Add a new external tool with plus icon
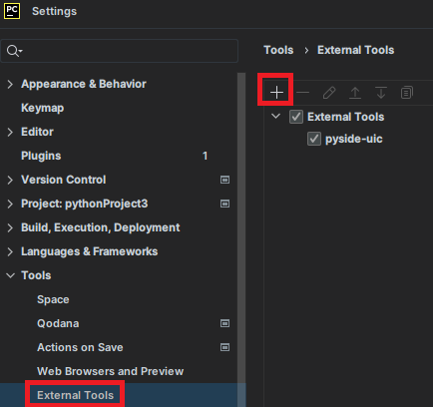433x407 pixels. point(276,92)
